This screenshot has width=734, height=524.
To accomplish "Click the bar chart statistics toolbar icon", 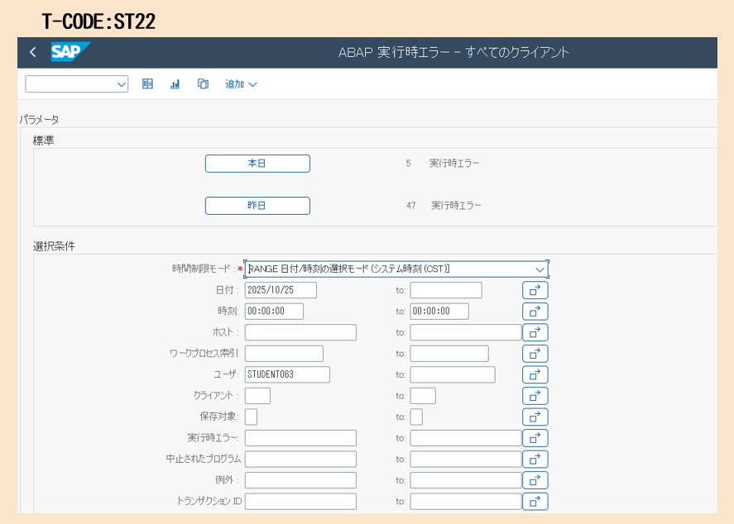I will [x=175, y=83].
